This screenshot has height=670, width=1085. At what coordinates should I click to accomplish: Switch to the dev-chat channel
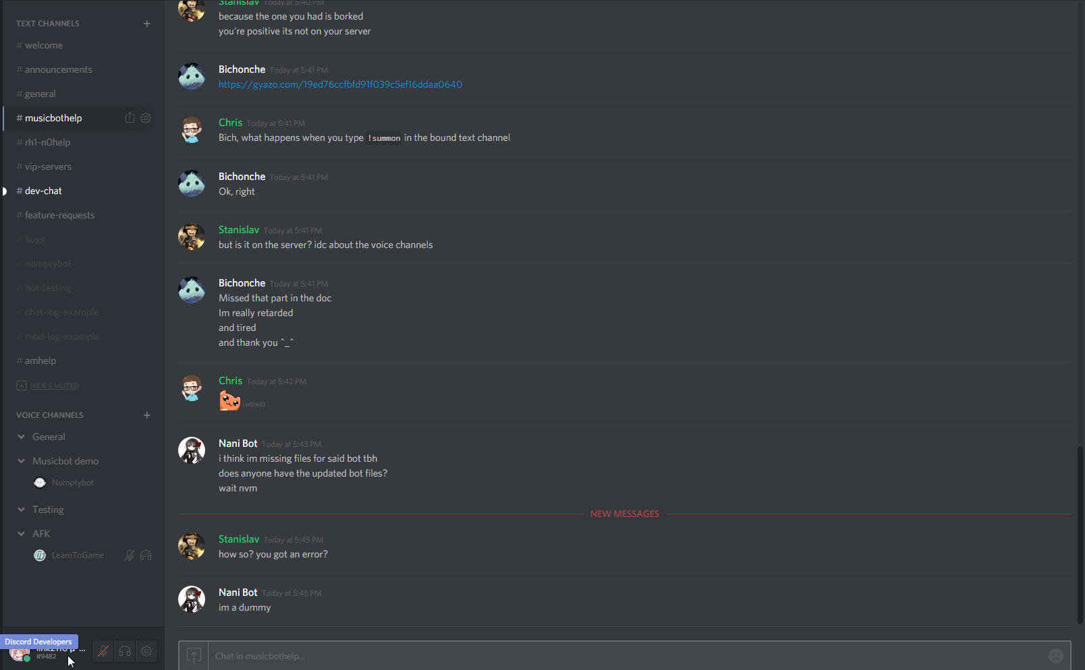tap(43, 191)
